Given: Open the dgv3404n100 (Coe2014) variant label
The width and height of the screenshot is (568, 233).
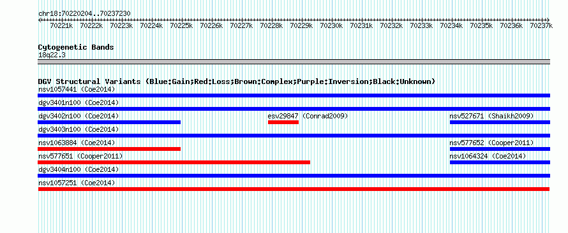Looking at the screenshot, I should 78,169.
